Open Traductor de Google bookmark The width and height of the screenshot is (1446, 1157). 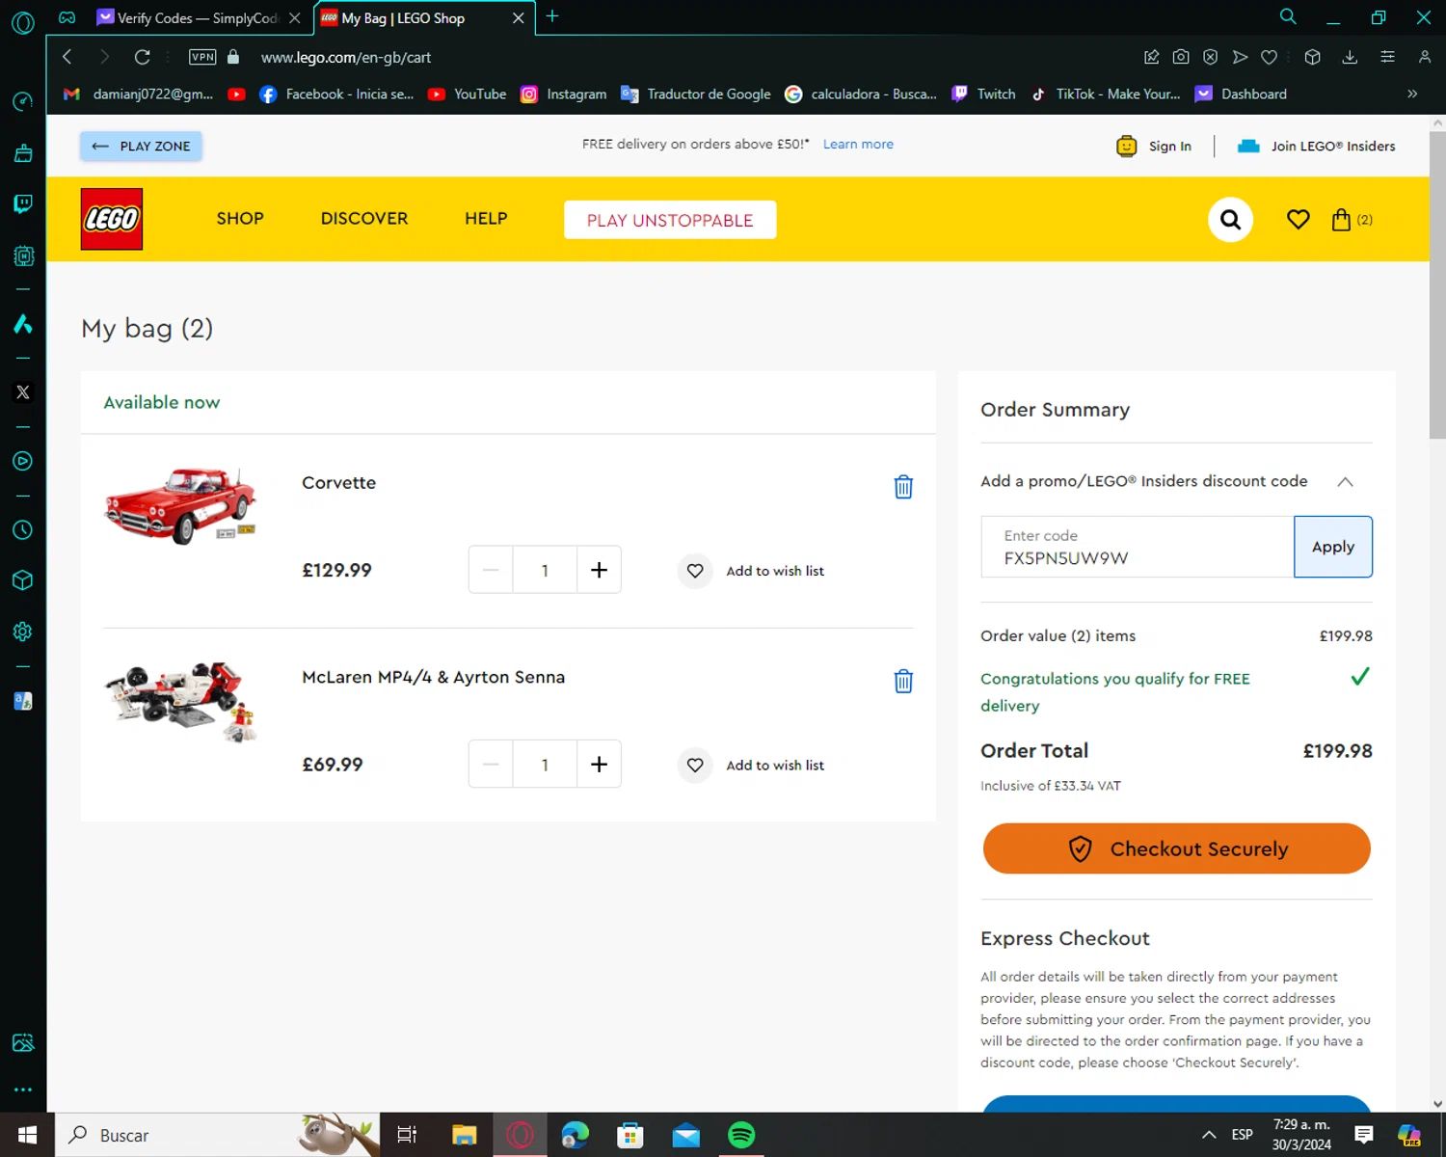(696, 94)
